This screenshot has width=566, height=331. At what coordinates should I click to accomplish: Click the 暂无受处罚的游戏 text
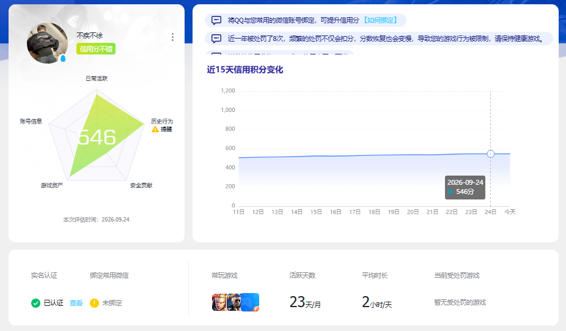[x=460, y=302]
